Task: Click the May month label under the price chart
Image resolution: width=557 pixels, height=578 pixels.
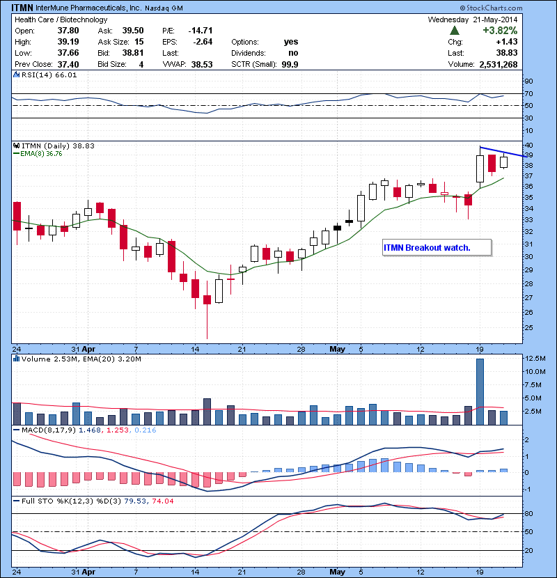Action: coord(337,349)
